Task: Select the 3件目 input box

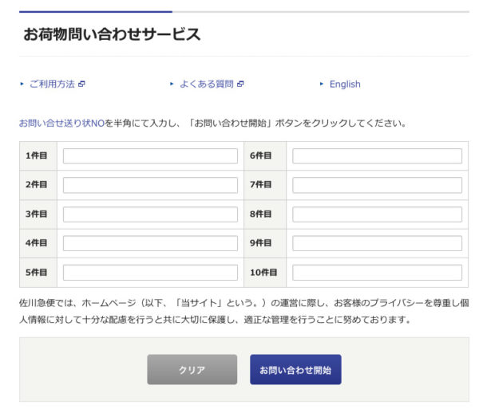Action: (150, 214)
